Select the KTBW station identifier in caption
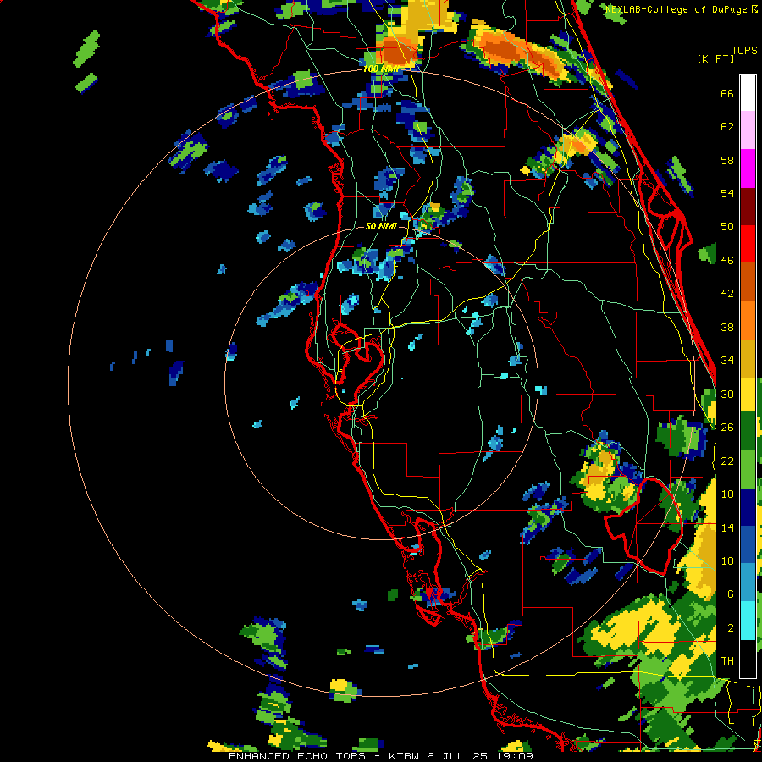Screen dimensions: 762x762 point(403,756)
